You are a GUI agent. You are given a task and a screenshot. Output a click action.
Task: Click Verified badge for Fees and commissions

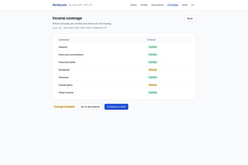tap(153, 55)
